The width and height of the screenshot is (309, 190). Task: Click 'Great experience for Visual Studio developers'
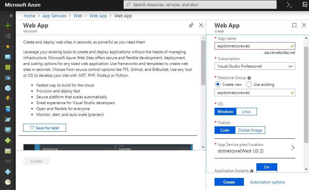point(76,103)
